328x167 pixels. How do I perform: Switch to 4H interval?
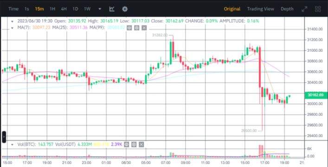[x=64, y=9]
